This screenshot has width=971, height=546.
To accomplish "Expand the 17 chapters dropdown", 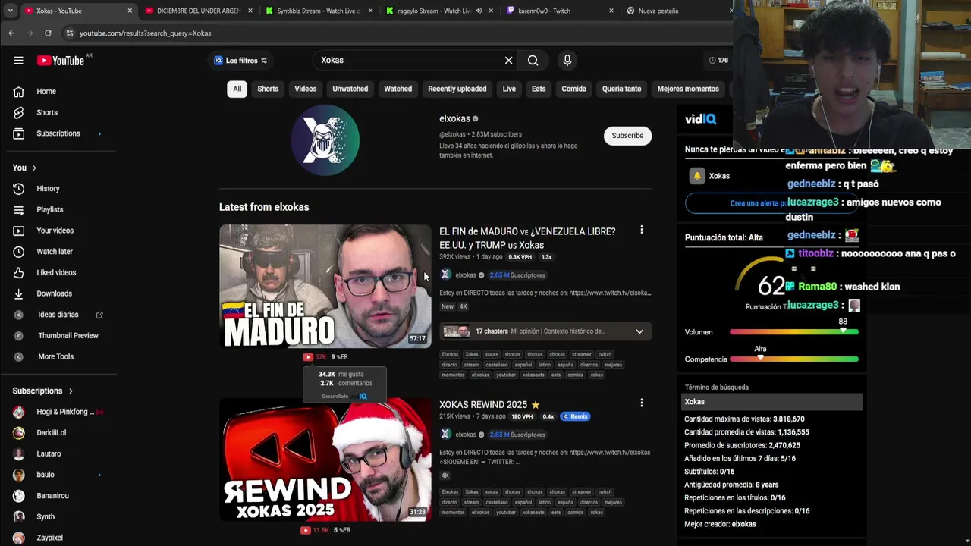I will pos(639,331).
